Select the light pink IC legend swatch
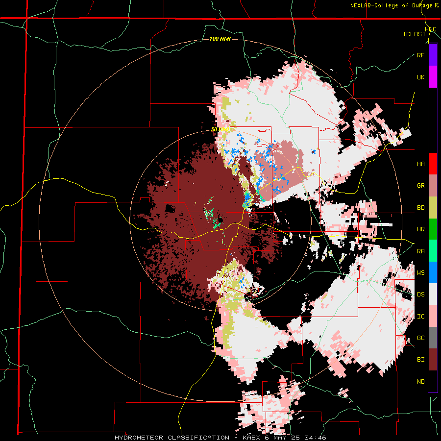The height and width of the screenshot is (441, 441). coord(433,316)
